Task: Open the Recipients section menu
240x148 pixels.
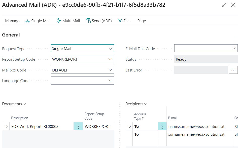Action: click(x=136, y=104)
